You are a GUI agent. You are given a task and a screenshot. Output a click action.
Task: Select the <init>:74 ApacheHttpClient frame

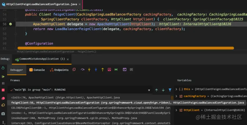[x=89, y=98]
